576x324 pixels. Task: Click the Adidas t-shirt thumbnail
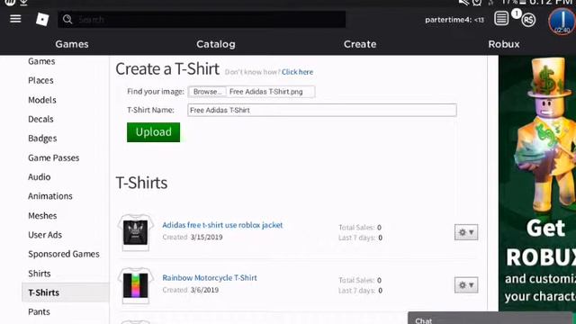[136, 232]
